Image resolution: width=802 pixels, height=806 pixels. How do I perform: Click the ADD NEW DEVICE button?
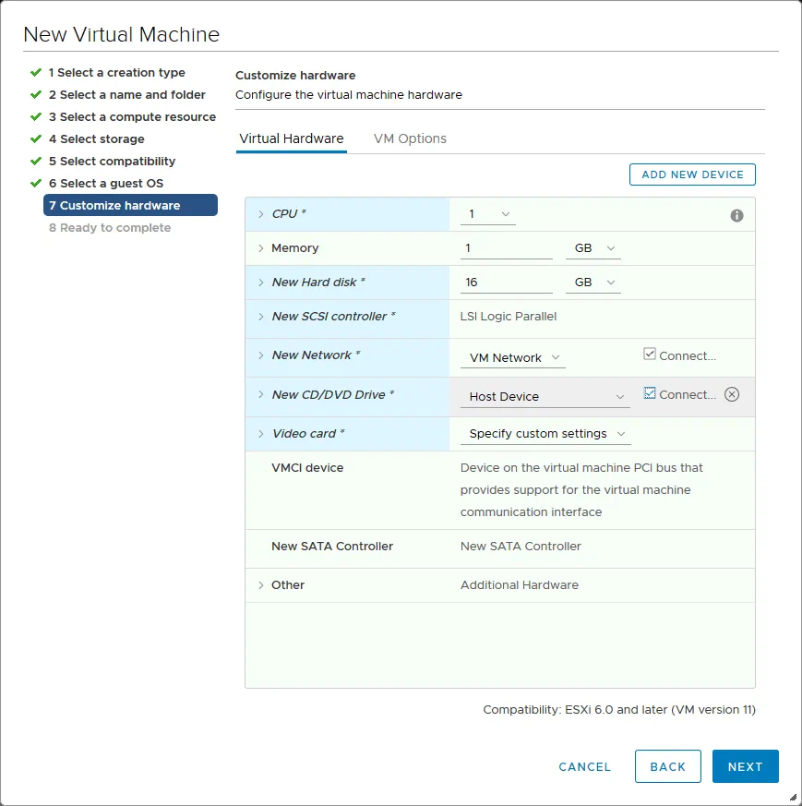(x=691, y=174)
